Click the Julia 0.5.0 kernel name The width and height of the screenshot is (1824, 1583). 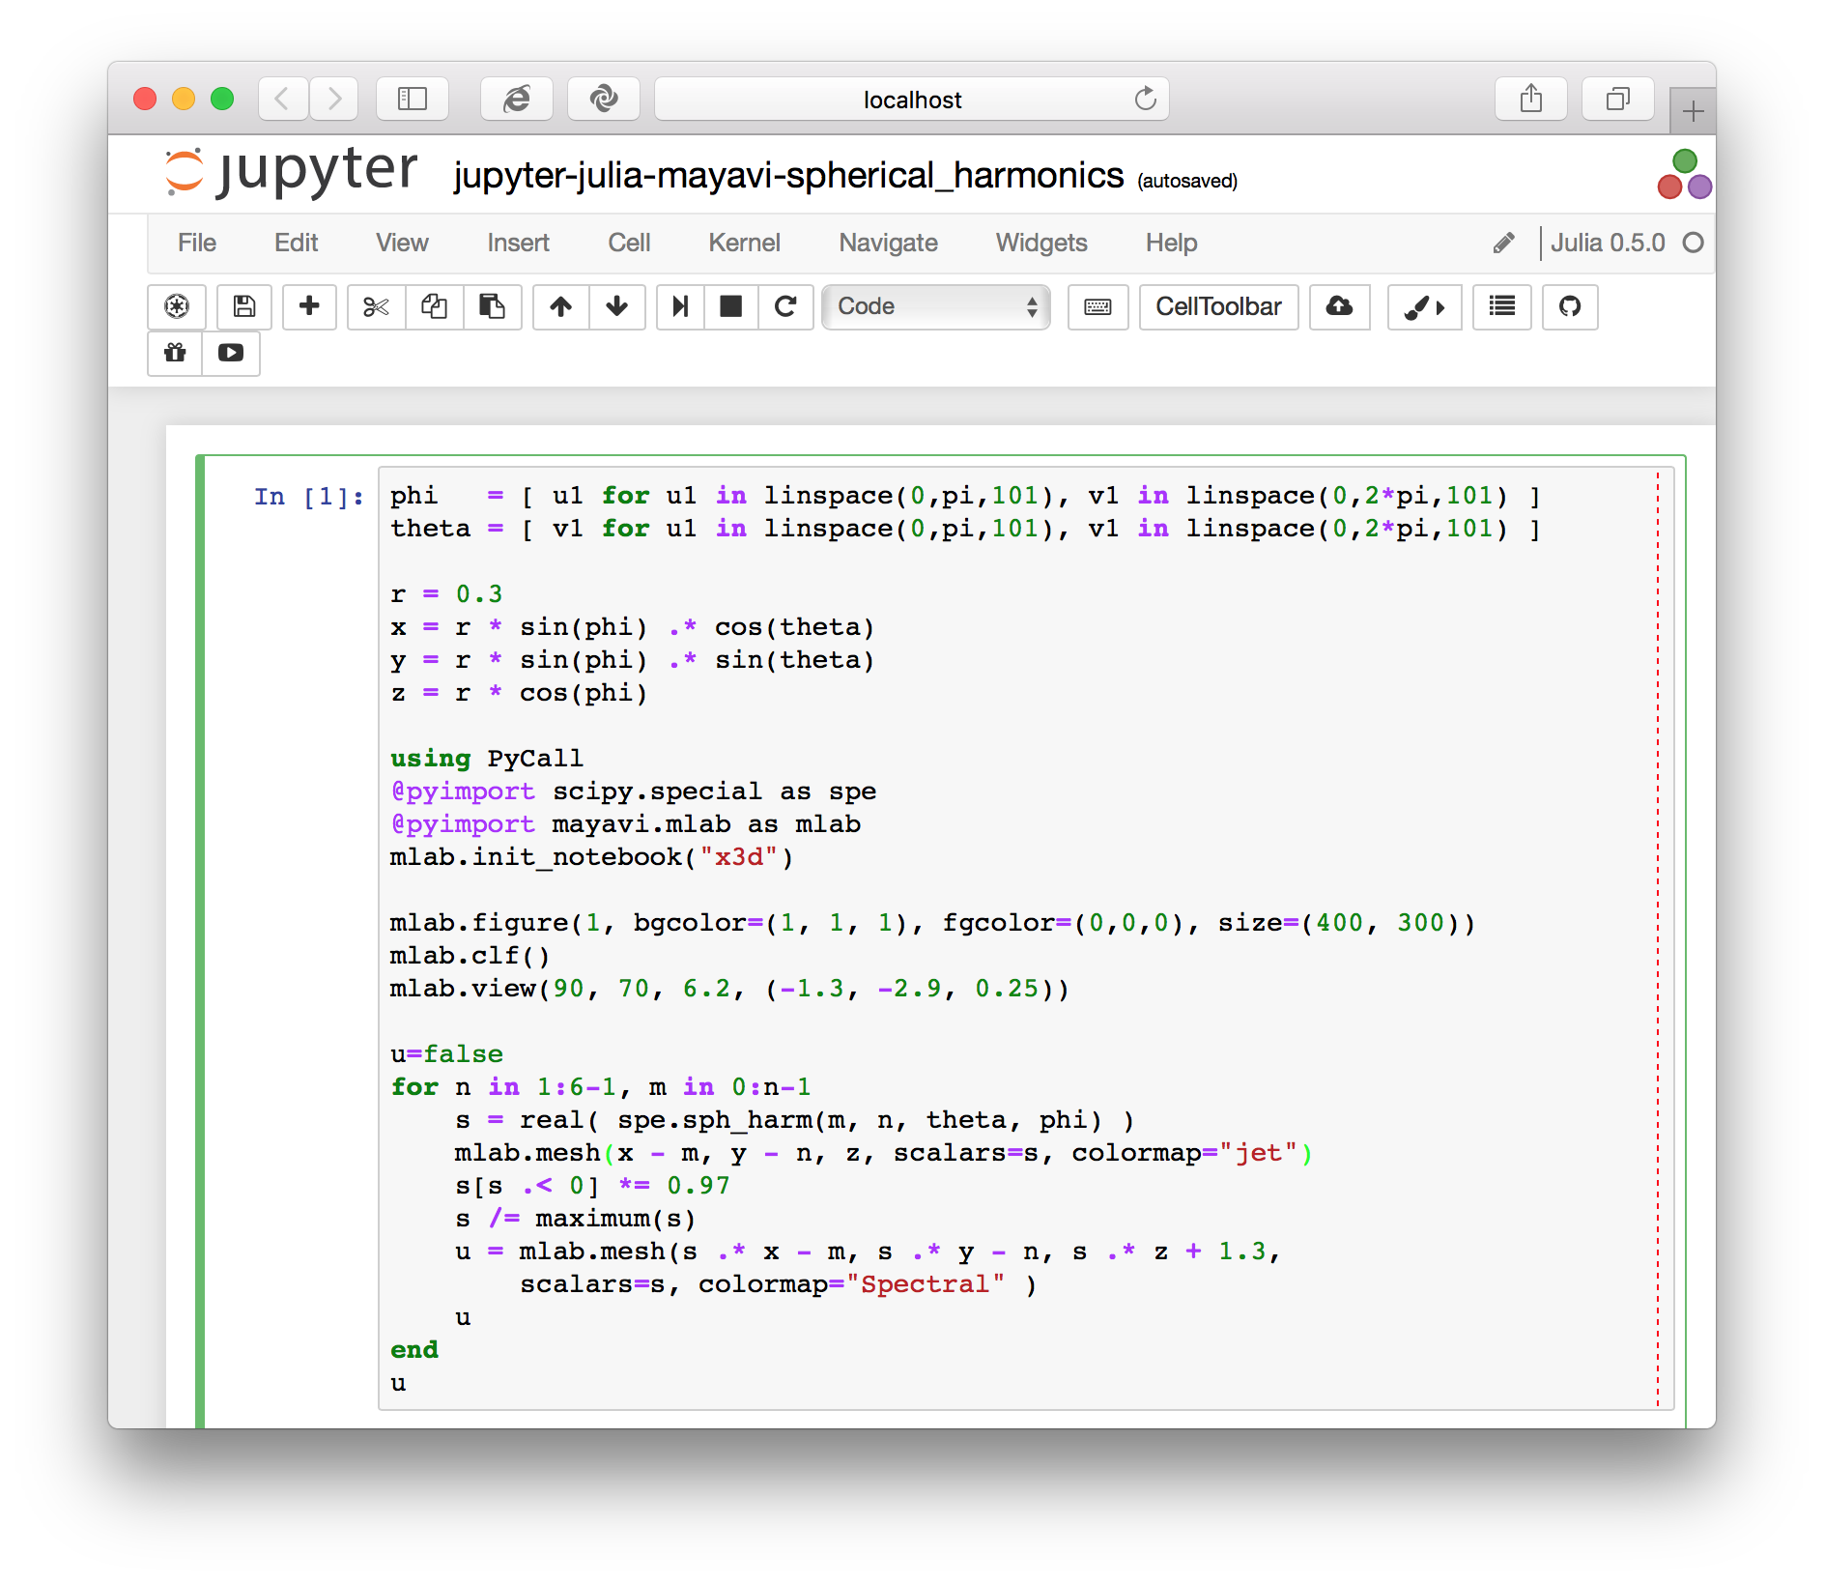(x=1608, y=243)
